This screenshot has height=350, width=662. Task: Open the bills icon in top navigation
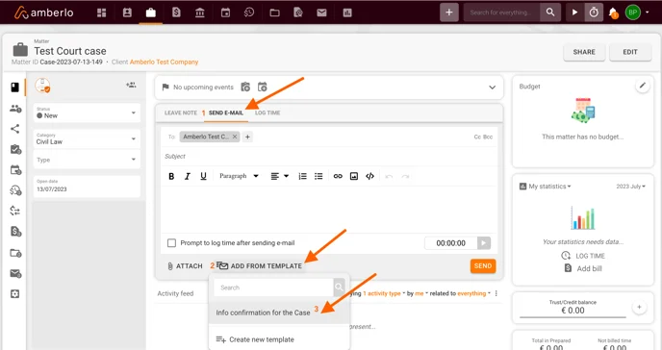pos(176,12)
